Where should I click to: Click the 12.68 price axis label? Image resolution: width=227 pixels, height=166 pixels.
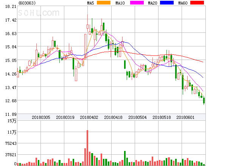[11, 101]
